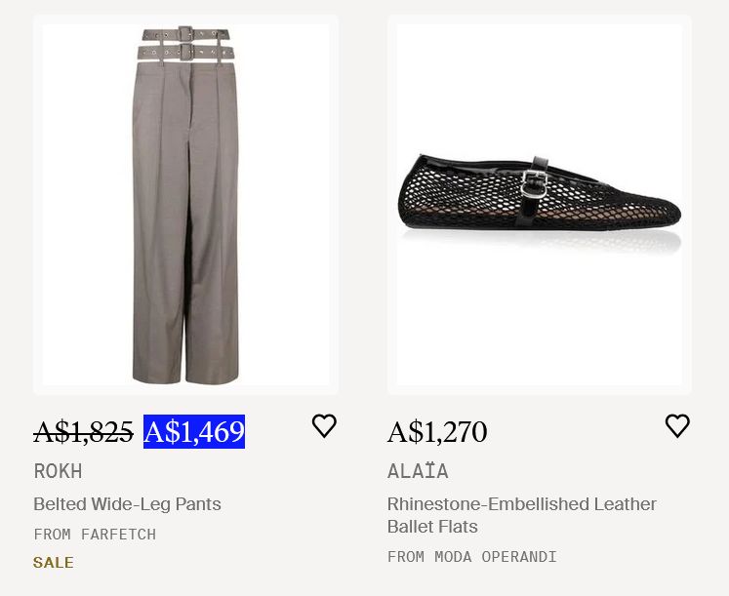The height and width of the screenshot is (596, 729).
Task: Click the SALE label under the pants
Action: 54,563
